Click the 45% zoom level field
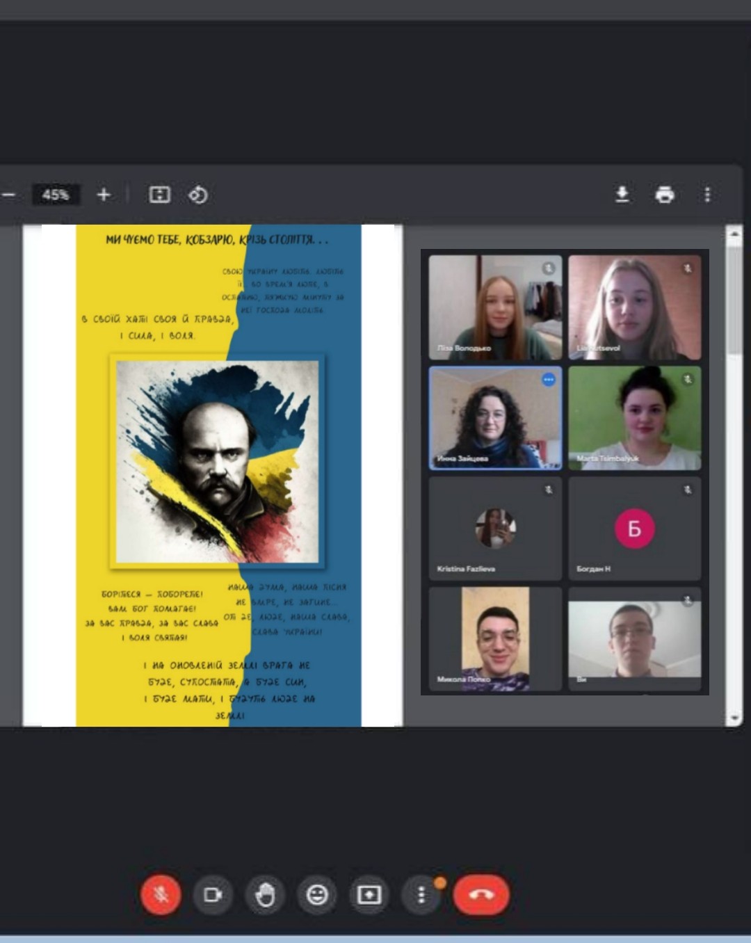The height and width of the screenshot is (943, 751). (56, 195)
